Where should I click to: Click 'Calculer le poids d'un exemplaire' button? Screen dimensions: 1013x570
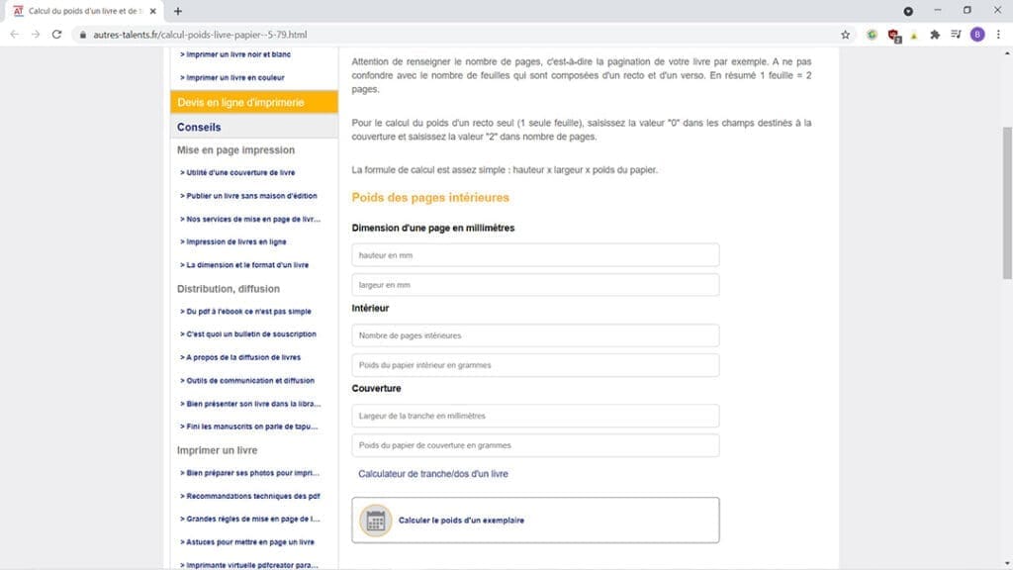coord(535,521)
